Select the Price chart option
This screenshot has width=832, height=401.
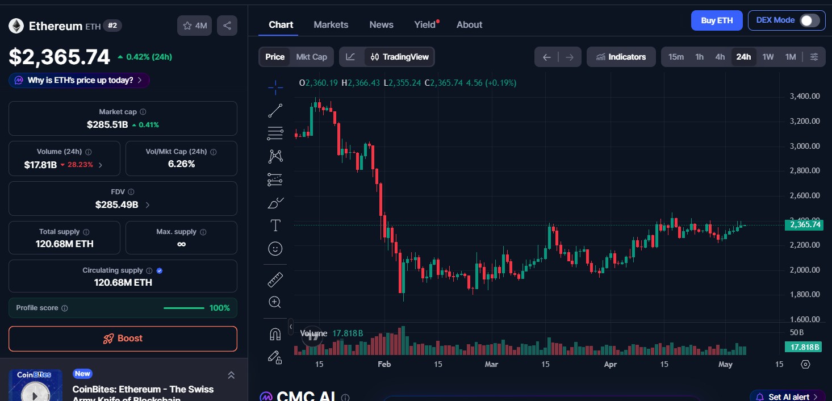coord(275,57)
